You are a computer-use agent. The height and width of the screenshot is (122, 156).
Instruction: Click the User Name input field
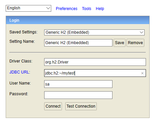(x=78, y=84)
